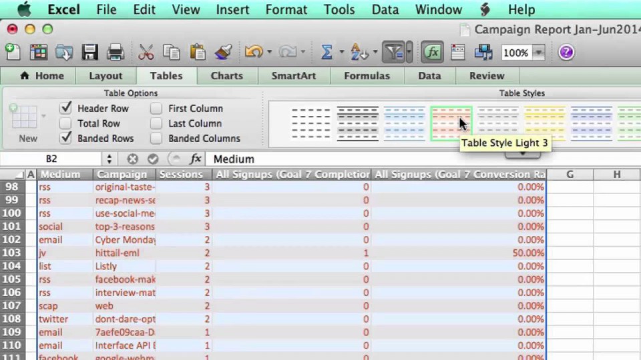Open the Media Browser icon
The height and width of the screenshot is (360, 641).
[483, 52]
